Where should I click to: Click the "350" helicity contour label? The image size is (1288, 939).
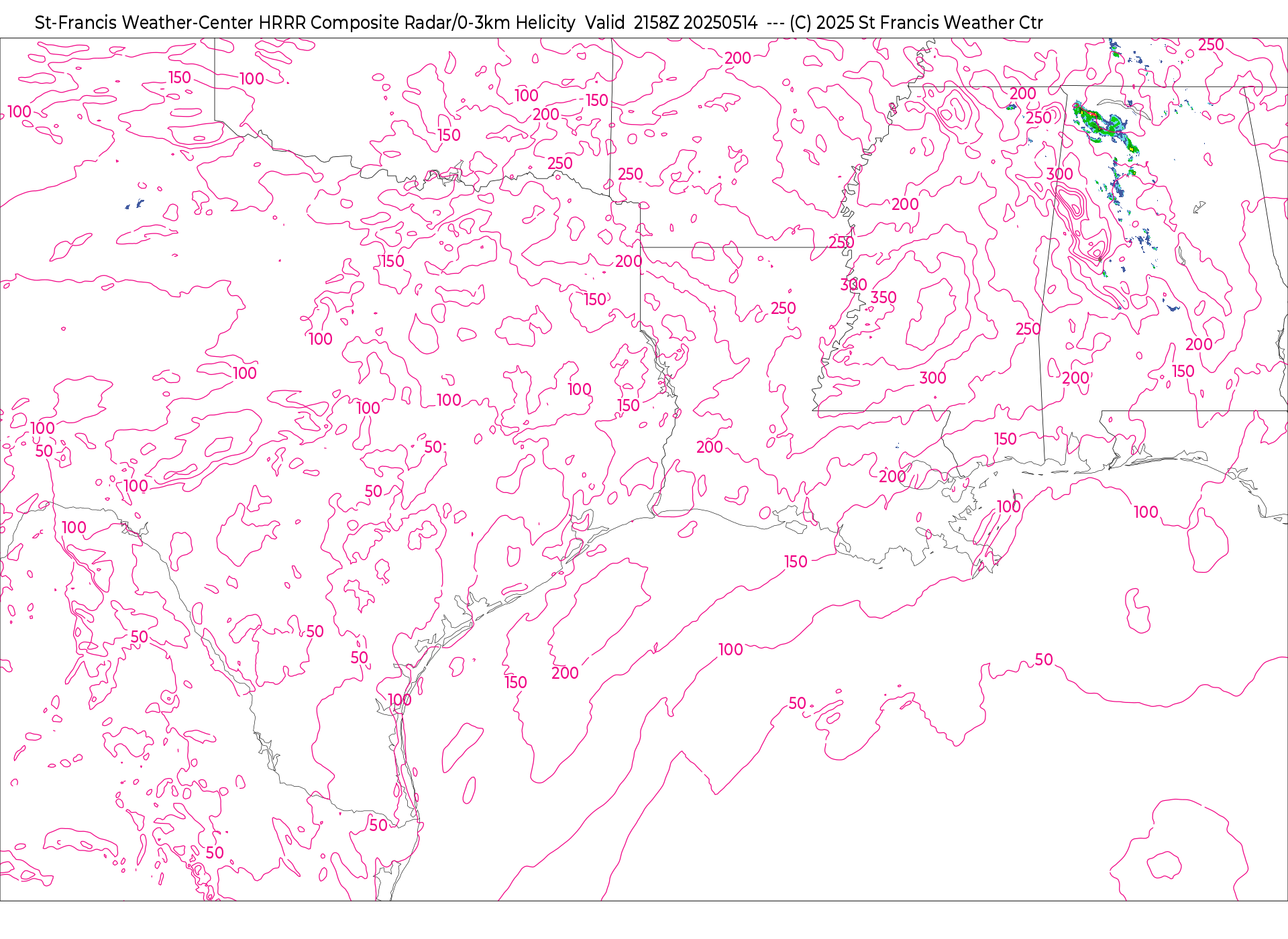883,298
